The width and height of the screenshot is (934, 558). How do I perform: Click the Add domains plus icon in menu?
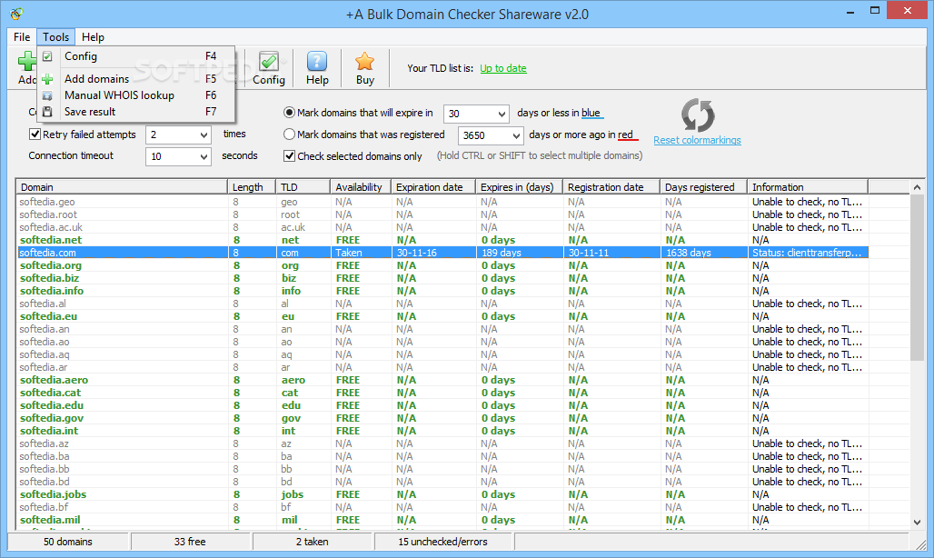coord(47,78)
